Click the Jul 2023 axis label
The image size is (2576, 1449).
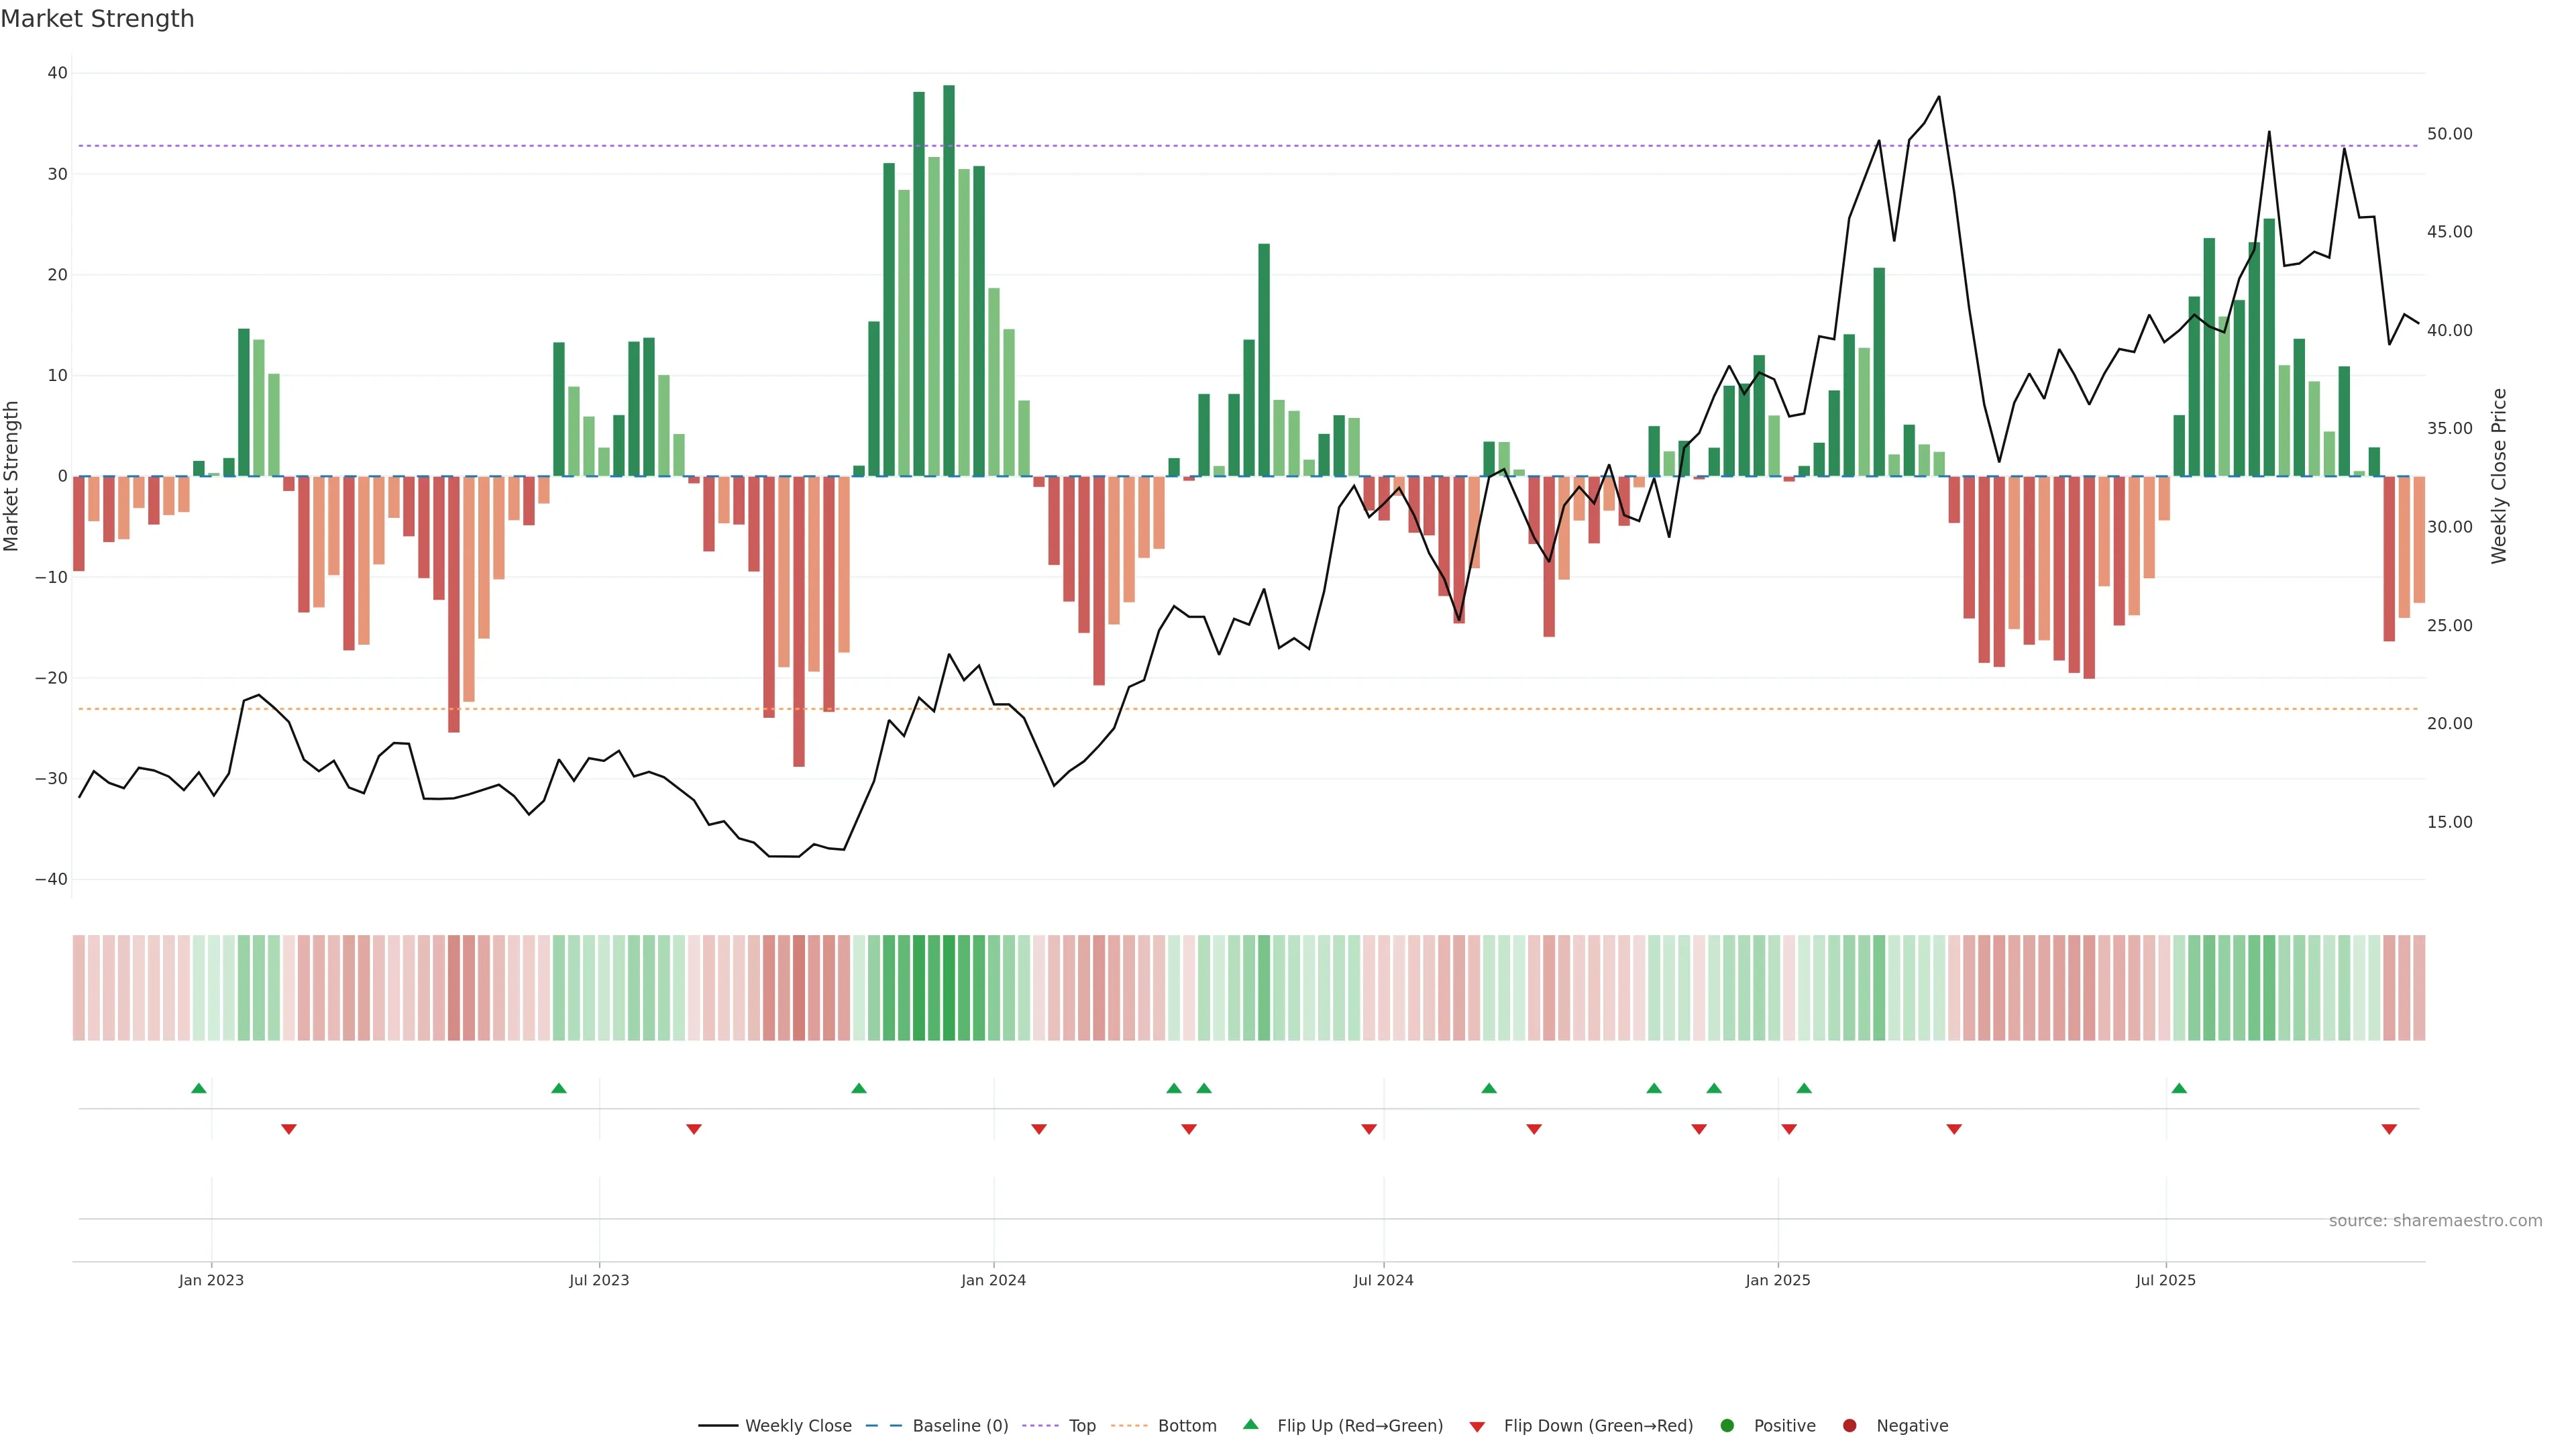tap(599, 1280)
